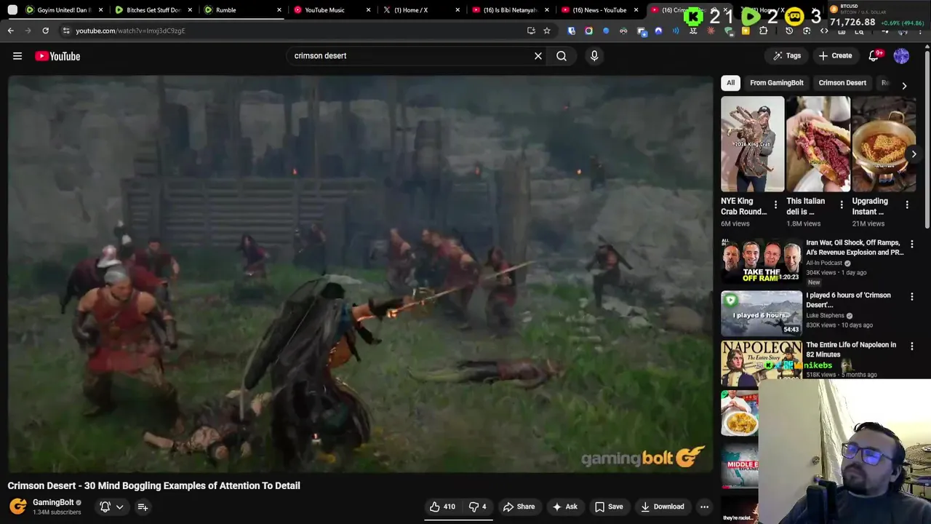Ask about this video

click(x=564, y=507)
